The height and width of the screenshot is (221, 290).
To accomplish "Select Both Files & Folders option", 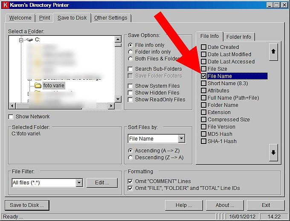I will point(130,59).
